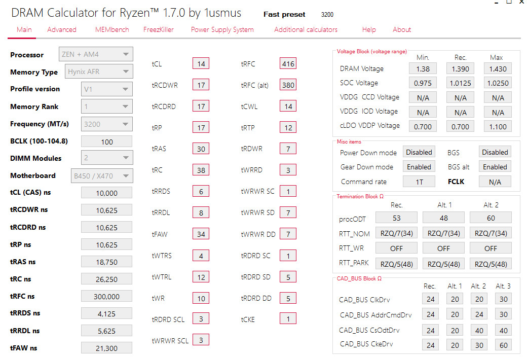Select the CAD_BUS AddrCmdDrv Alt. 3 value
Image resolution: width=527 pixels, height=357 pixels.
pos(503,314)
